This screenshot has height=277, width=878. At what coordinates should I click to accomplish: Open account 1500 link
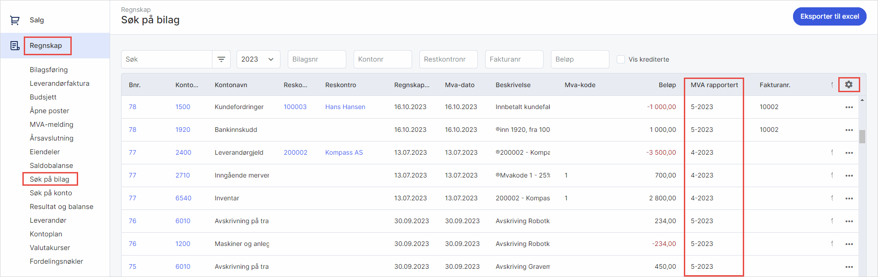coord(183,107)
